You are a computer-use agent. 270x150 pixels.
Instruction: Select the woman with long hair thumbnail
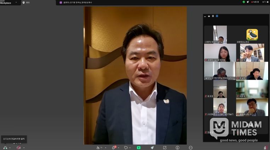click(x=220, y=52)
